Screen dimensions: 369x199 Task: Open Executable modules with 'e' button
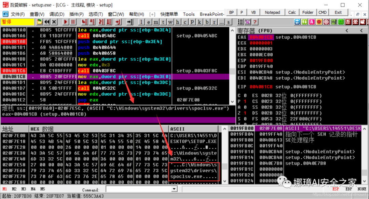click(x=148, y=22)
